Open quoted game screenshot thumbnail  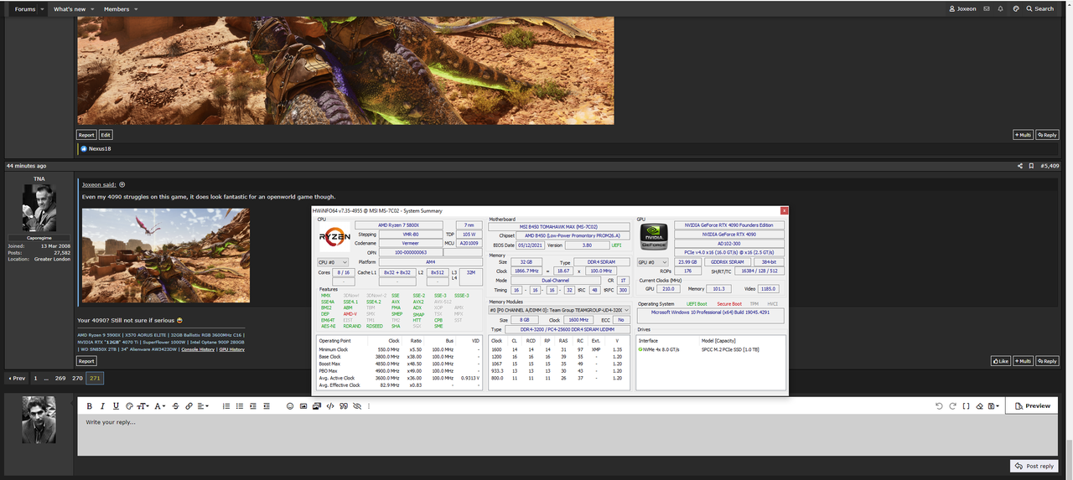point(166,255)
